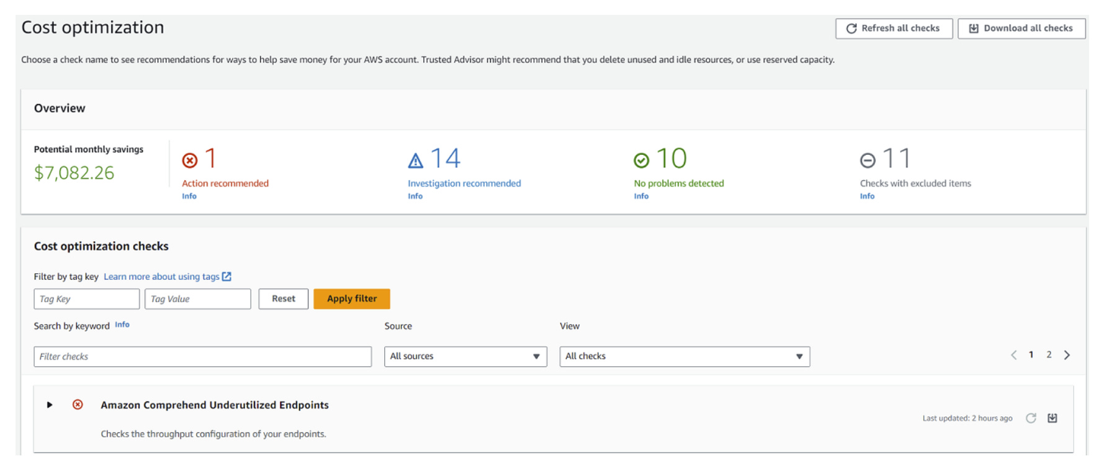The width and height of the screenshot is (1104, 469).
Task: Open the All sources dropdown
Action: 465,356
